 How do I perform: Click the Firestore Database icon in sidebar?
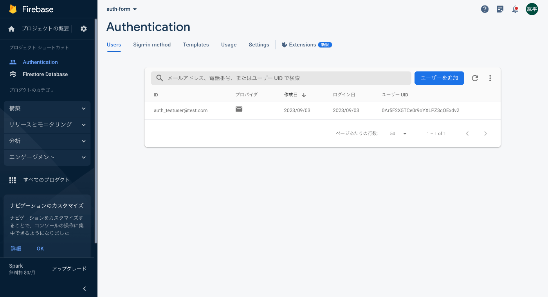[x=13, y=74]
